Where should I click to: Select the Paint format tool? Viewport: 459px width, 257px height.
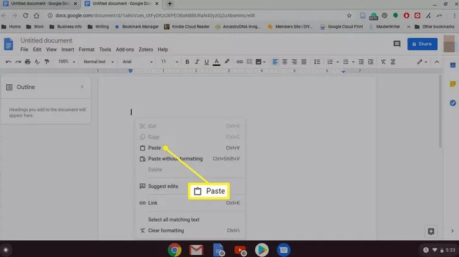[x=47, y=62]
